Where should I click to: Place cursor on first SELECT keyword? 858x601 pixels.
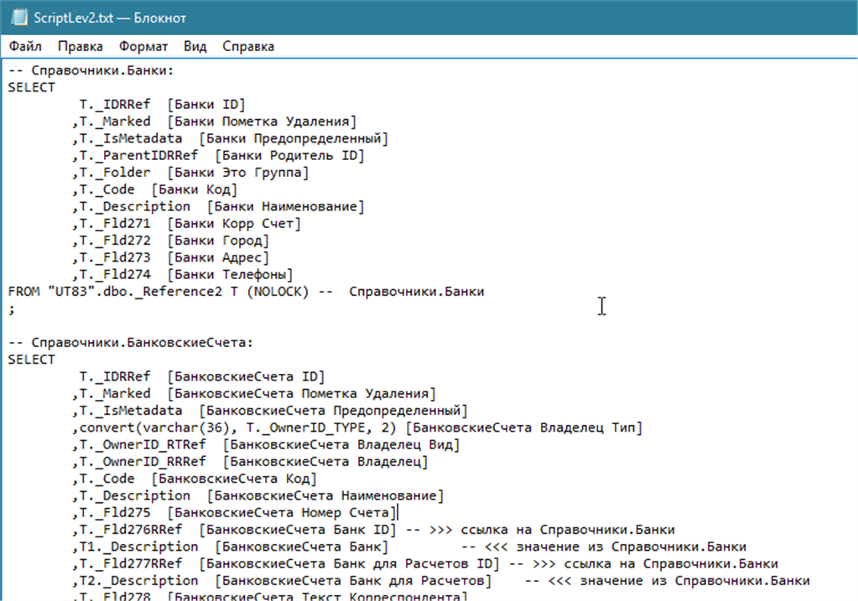[32, 87]
